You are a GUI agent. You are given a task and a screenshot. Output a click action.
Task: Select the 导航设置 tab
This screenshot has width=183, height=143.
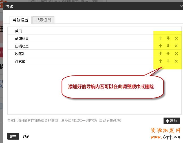[21, 20]
